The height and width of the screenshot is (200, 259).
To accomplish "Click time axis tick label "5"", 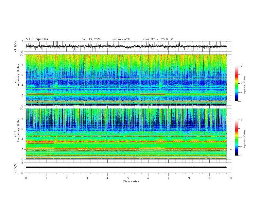I will [128, 178].
